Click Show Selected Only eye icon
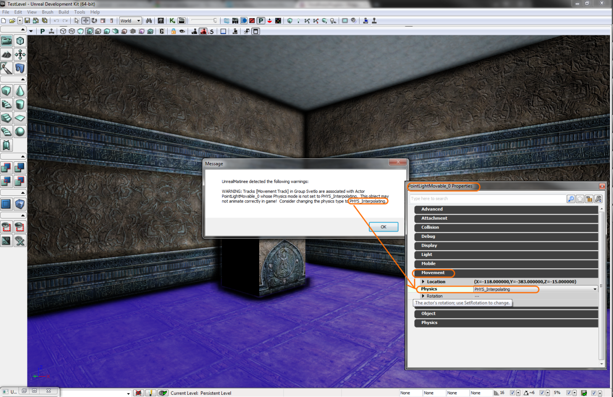Viewport: 613px width, 397px height. (7, 227)
